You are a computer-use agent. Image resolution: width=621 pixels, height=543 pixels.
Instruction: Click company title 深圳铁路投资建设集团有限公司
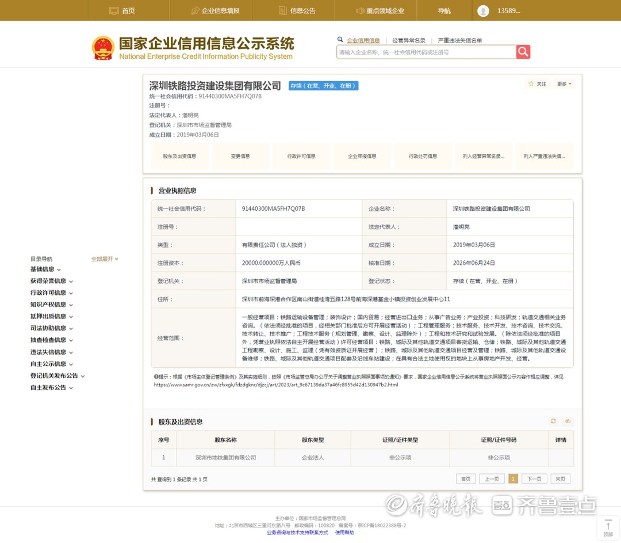(215, 86)
